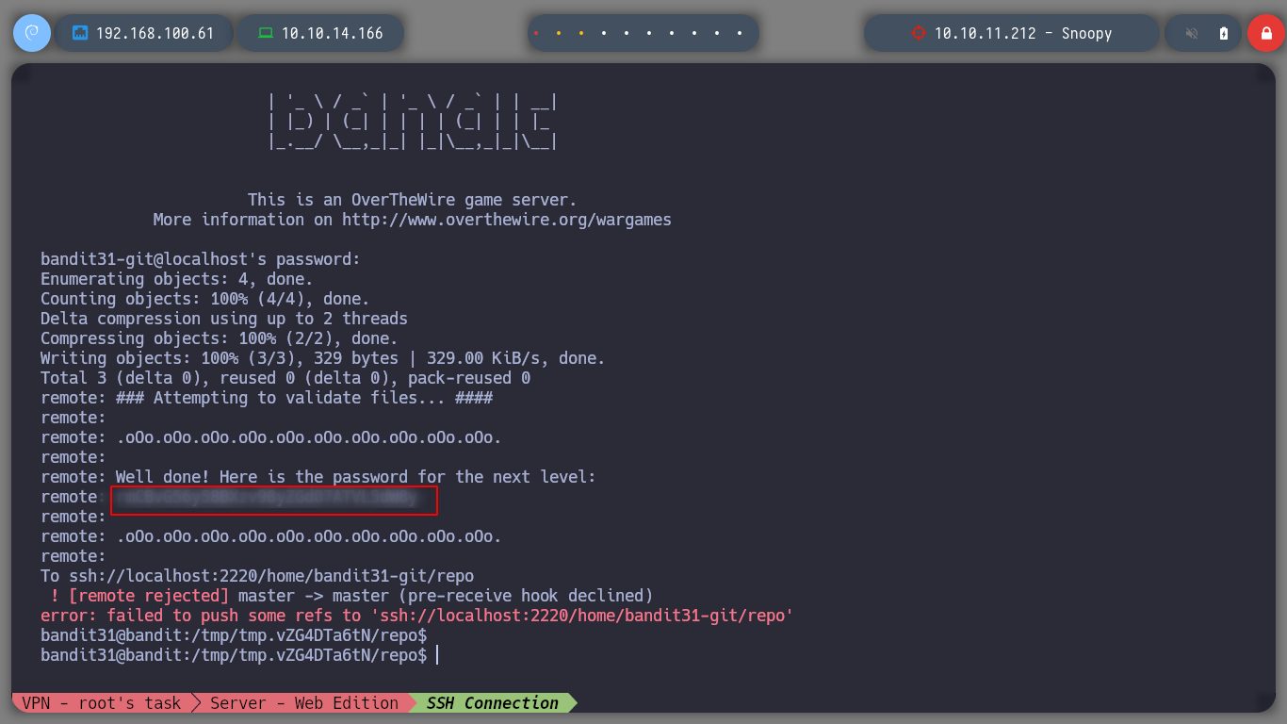Toggle the muted volume speaker icon

click(1192, 33)
